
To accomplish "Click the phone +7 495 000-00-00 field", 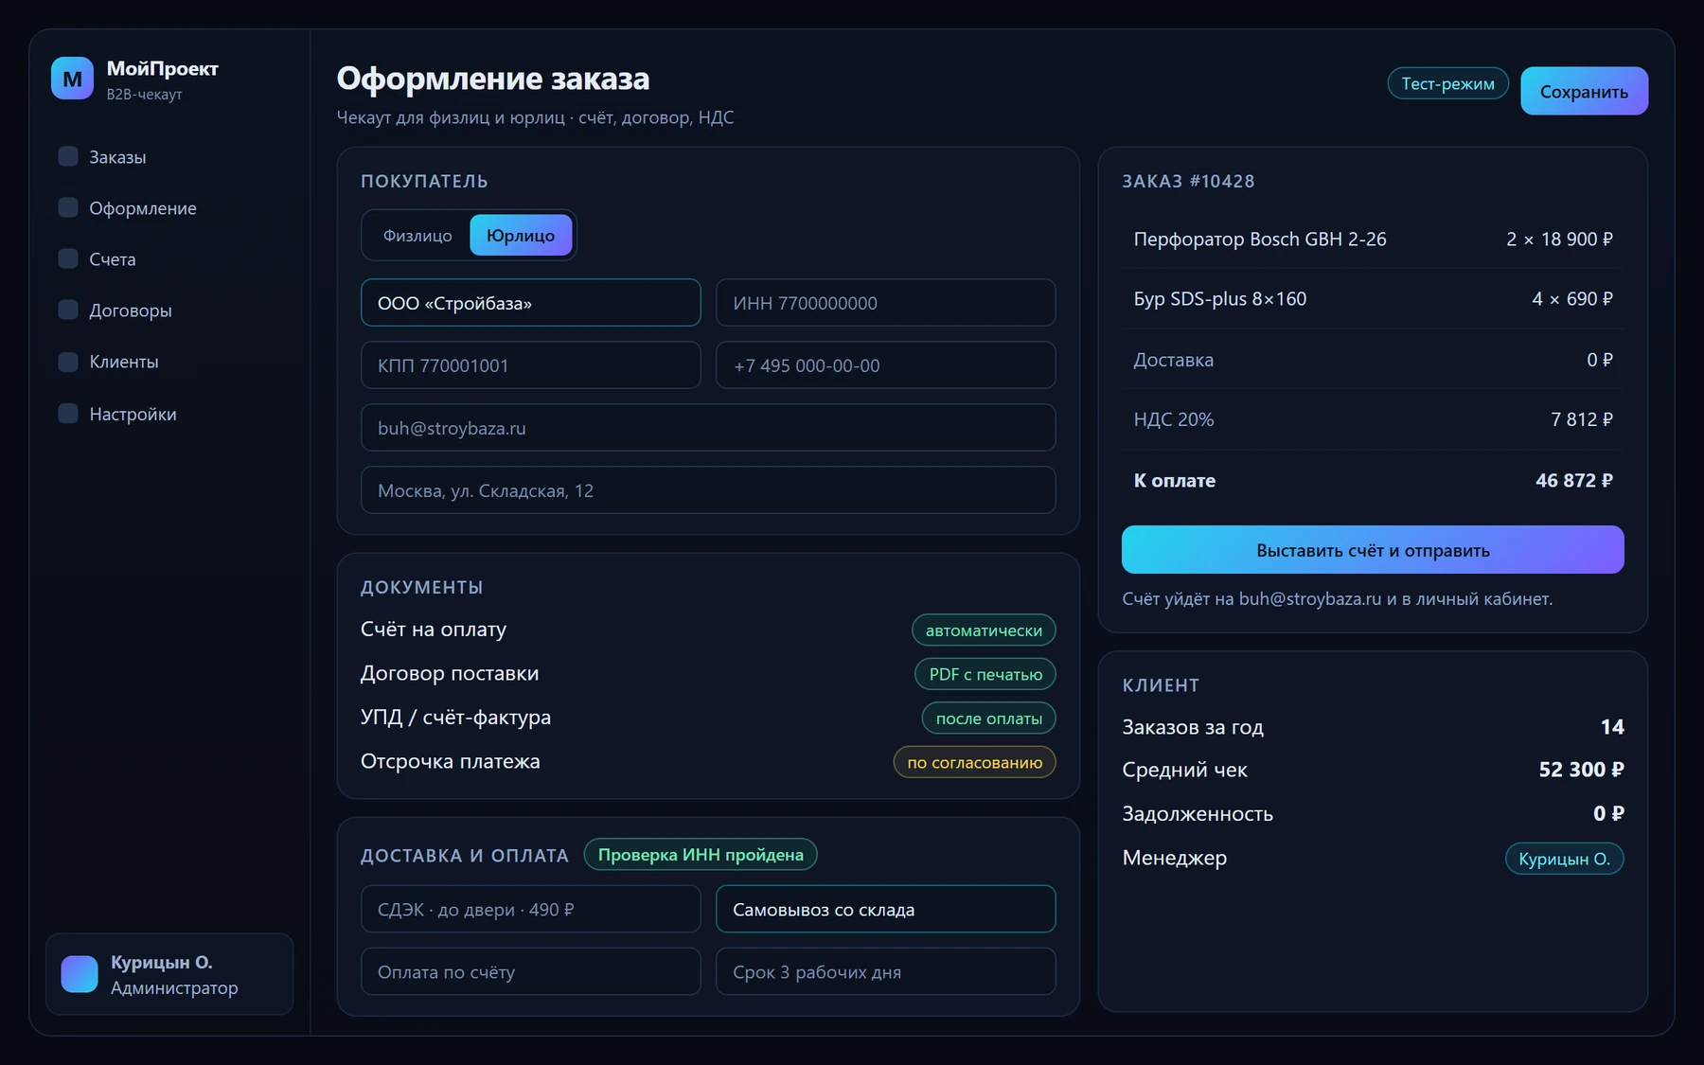I will pos(885,365).
